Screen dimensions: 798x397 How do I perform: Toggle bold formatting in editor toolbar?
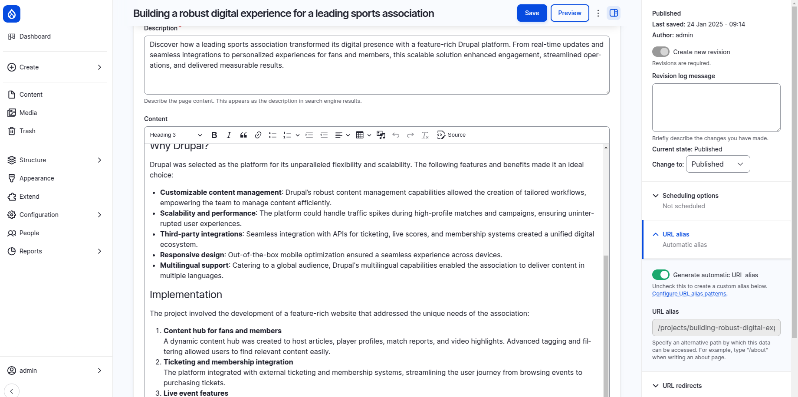[x=214, y=135]
